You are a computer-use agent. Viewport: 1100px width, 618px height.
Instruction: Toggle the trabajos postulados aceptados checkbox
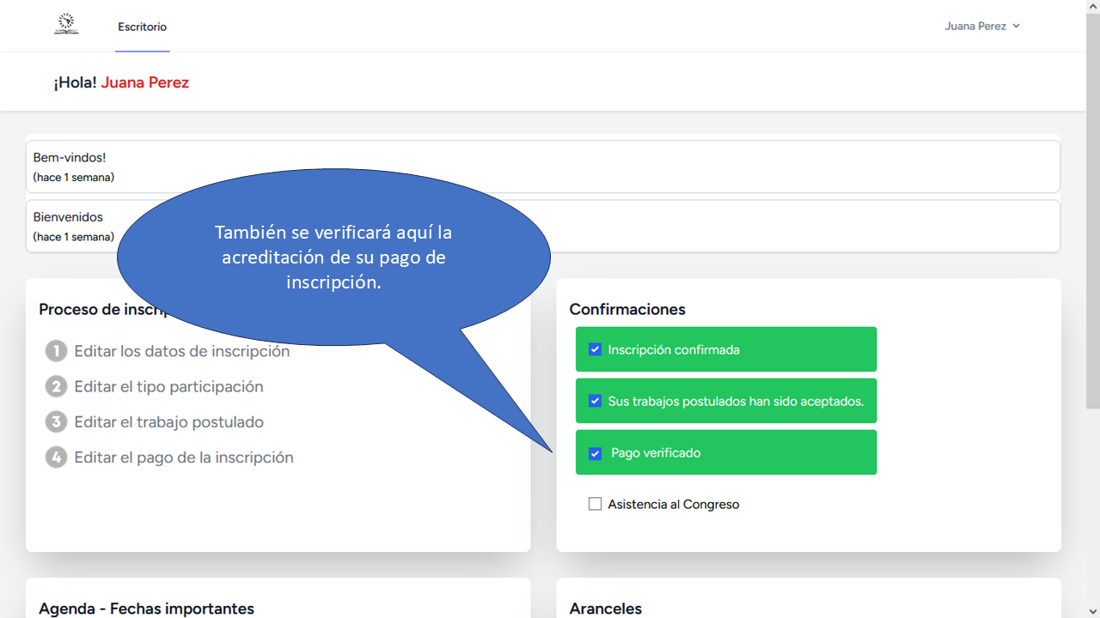point(595,401)
